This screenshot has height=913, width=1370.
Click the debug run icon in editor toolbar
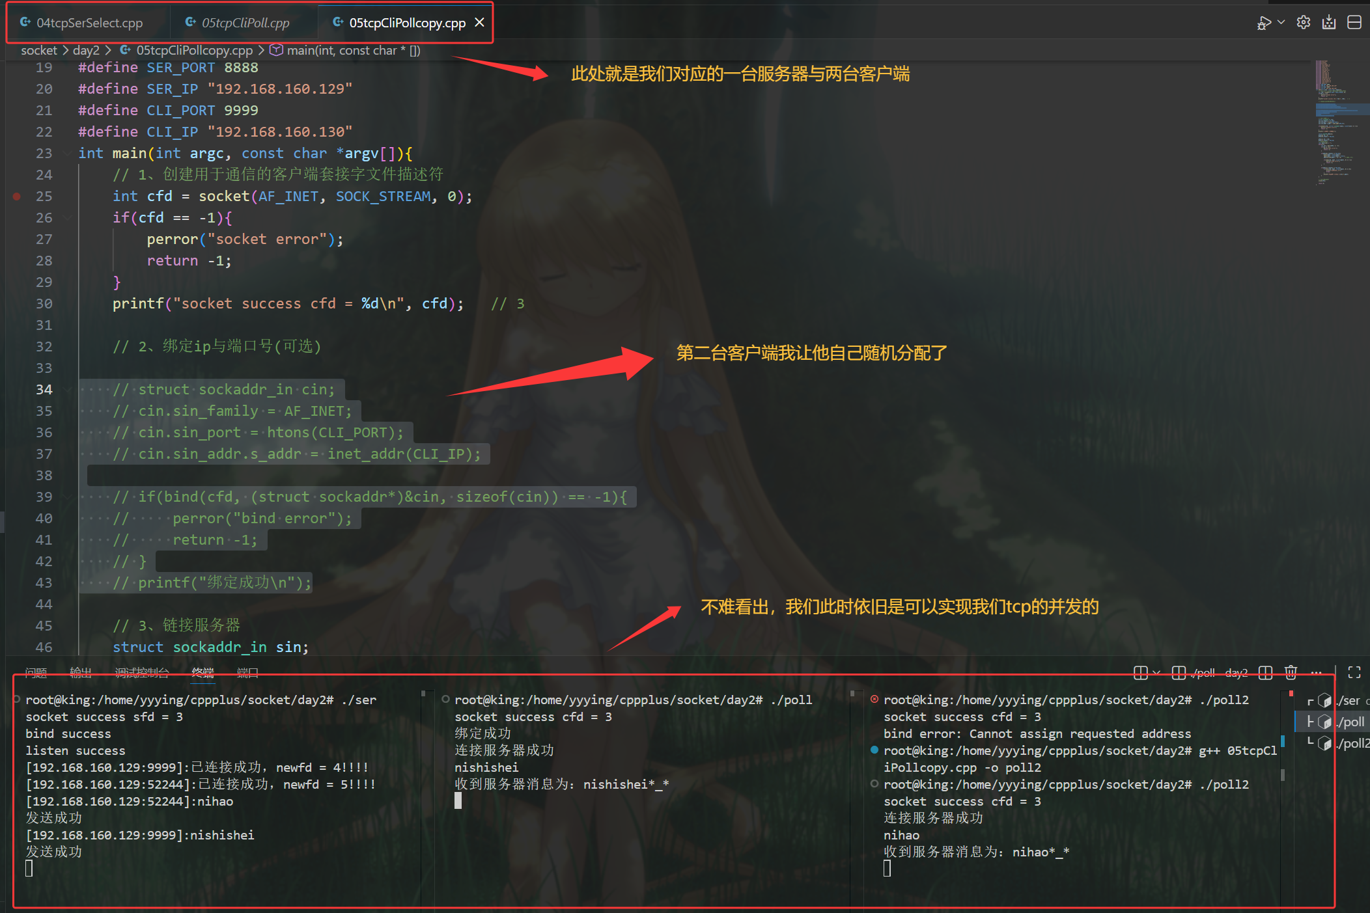pos(1263,23)
